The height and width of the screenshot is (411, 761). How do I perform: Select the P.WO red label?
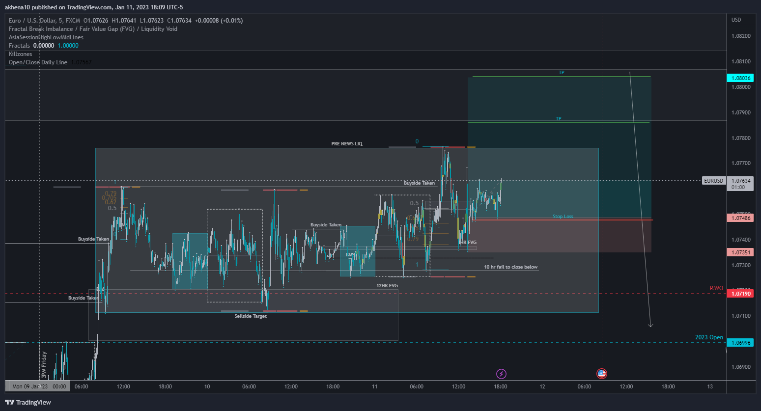[716, 288]
